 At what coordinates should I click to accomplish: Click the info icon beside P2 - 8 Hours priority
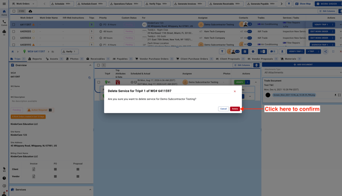101,24
